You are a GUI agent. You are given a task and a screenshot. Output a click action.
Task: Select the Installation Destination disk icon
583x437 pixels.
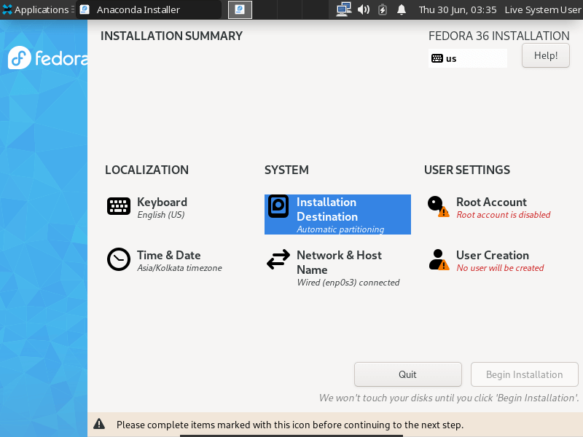point(278,206)
